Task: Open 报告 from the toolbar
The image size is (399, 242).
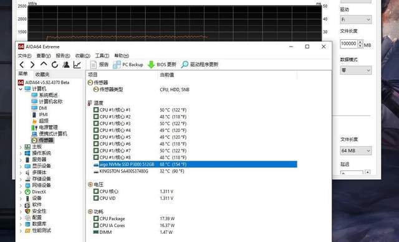Action: (99, 65)
